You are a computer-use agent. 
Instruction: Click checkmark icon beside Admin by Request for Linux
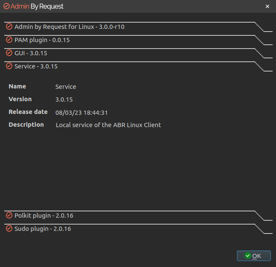pos(9,26)
